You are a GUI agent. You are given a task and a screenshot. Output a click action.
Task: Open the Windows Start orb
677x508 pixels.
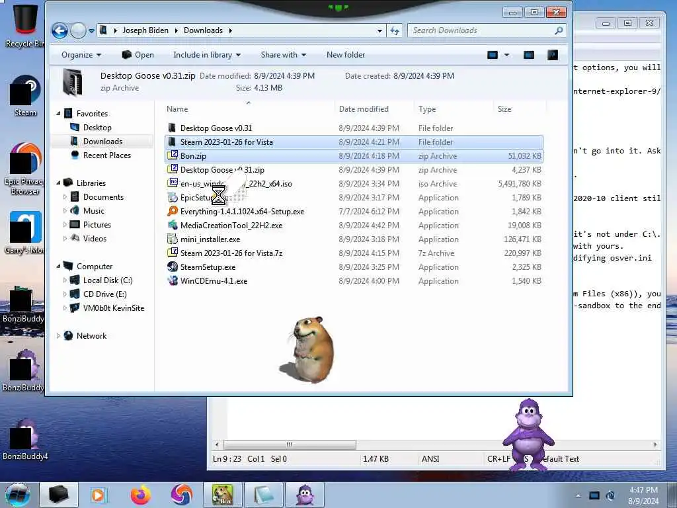pos(18,495)
